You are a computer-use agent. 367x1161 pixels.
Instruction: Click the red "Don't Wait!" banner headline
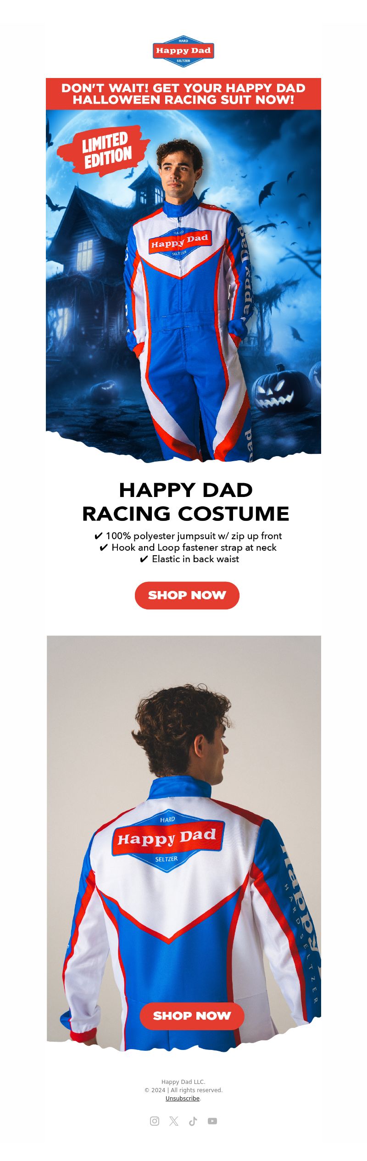coord(183,94)
